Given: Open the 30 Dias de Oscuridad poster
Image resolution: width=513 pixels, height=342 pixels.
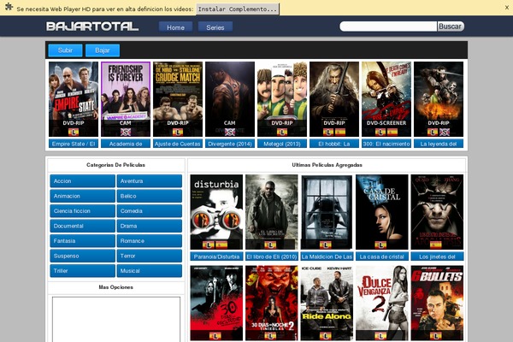Looking at the screenshot, I should pyautogui.click(x=216, y=303).
